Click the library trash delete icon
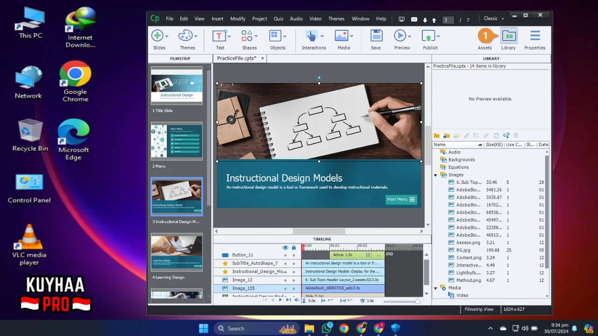598x336 pixels. 516,136
